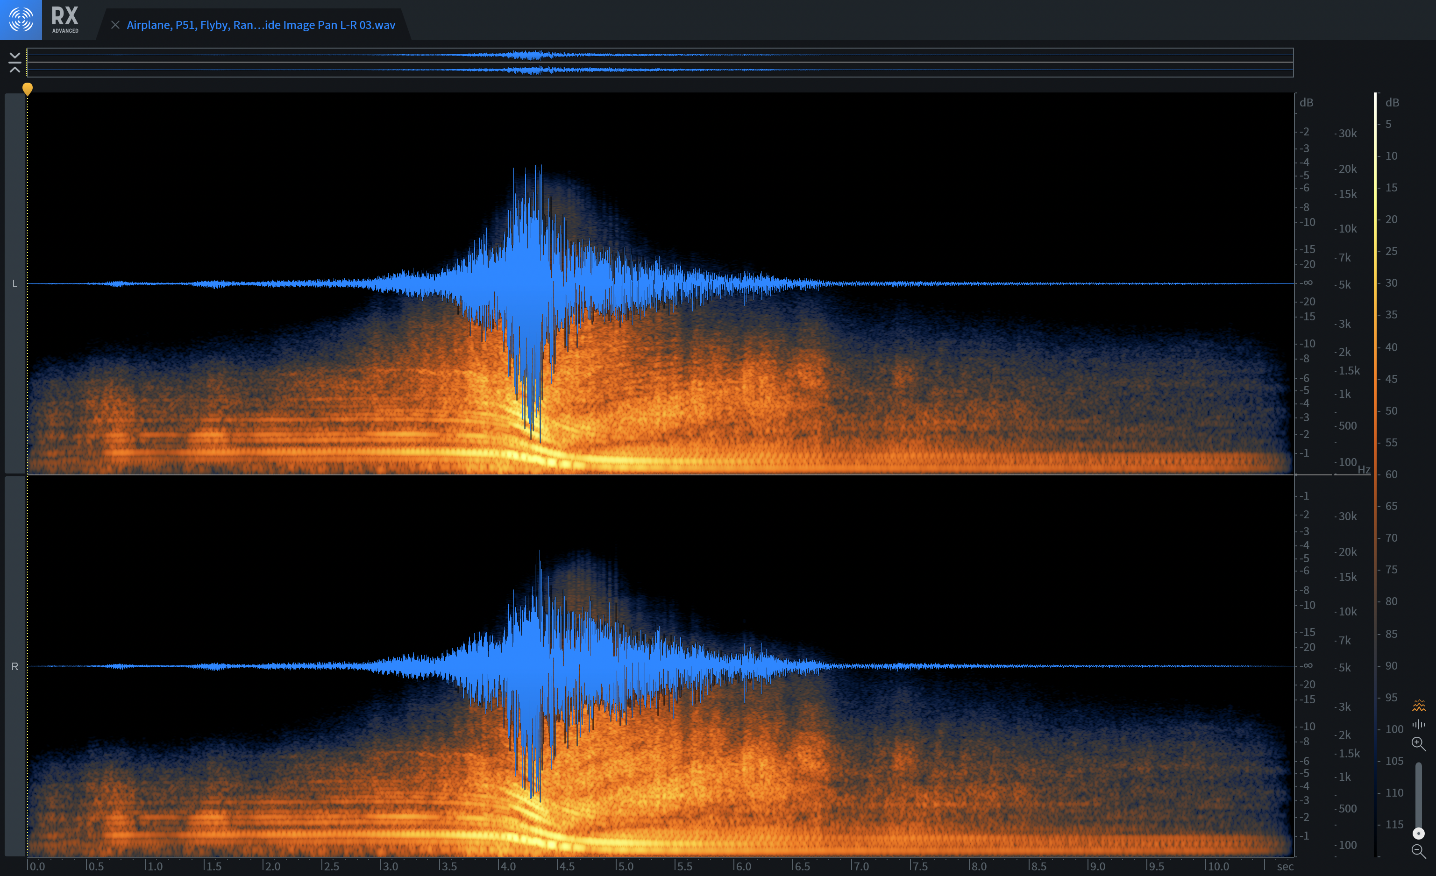This screenshot has height=876, width=1436.
Task: Click the orange spectrogram scale icon
Action: click(1419, 706)
